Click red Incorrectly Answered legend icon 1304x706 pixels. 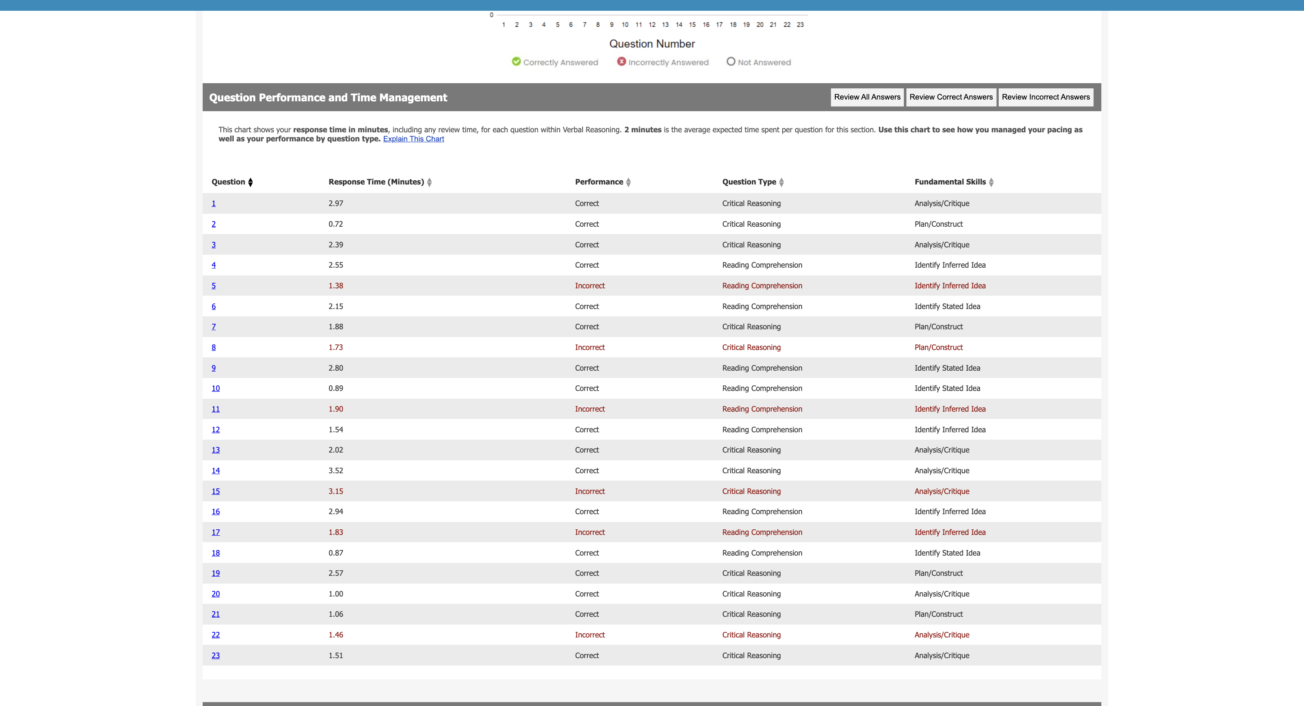coord(621,61)
